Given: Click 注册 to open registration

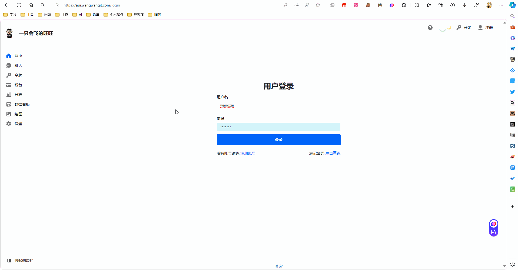Looking at the screenshot, I should click(488, 28).
